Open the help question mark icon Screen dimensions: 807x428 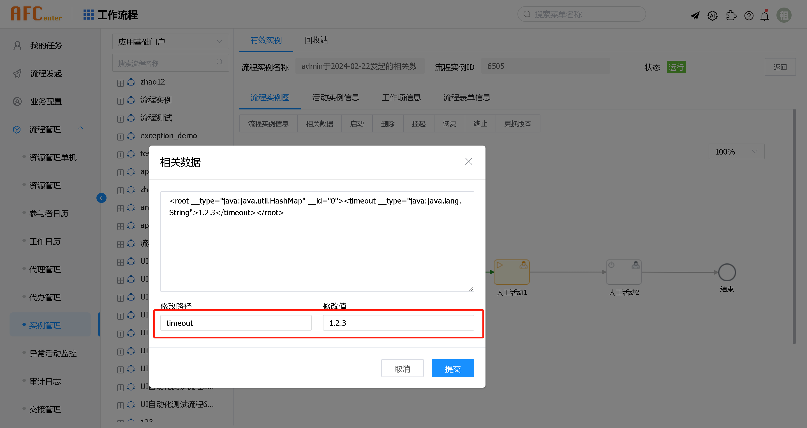[x=749, y=15]
